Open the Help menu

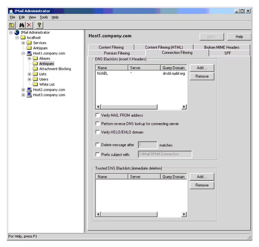[x=55, y=17]
